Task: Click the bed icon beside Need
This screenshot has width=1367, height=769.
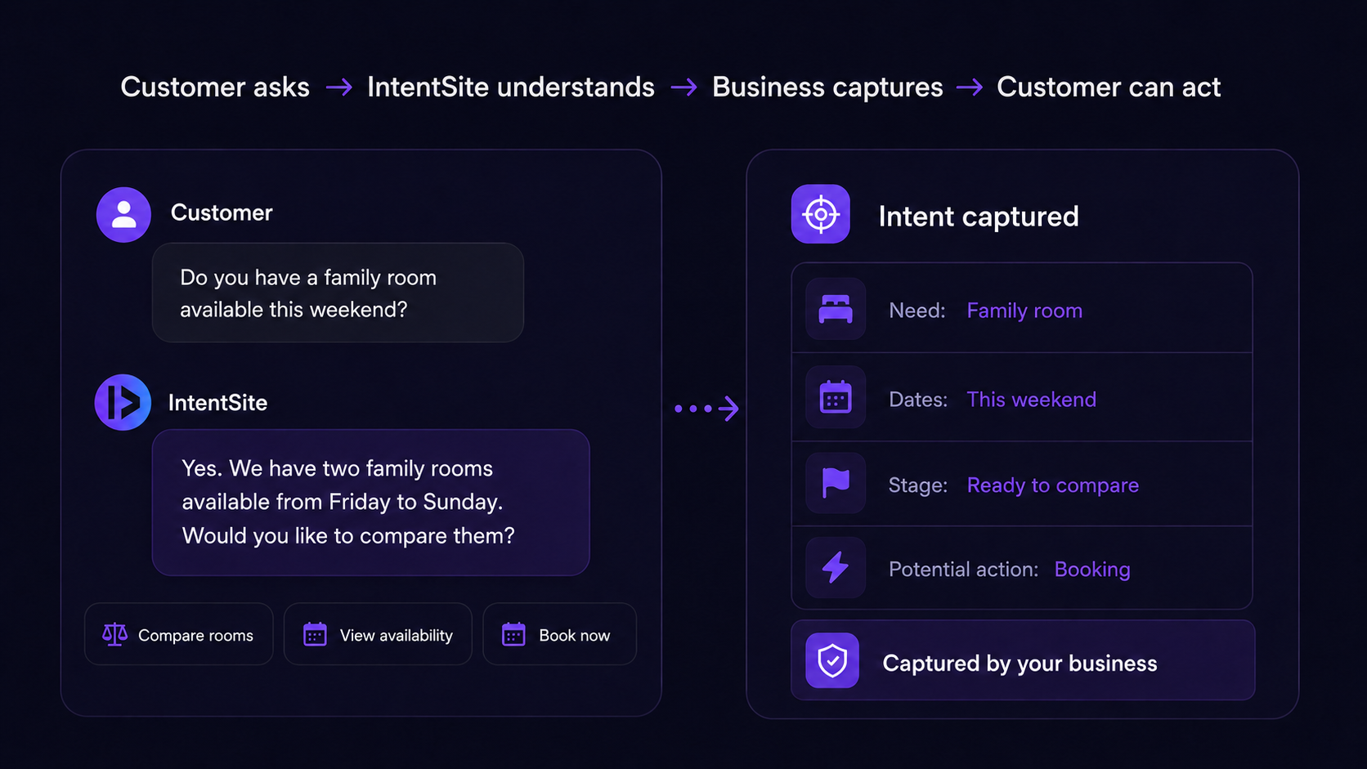Action: (x=836, y=310)
